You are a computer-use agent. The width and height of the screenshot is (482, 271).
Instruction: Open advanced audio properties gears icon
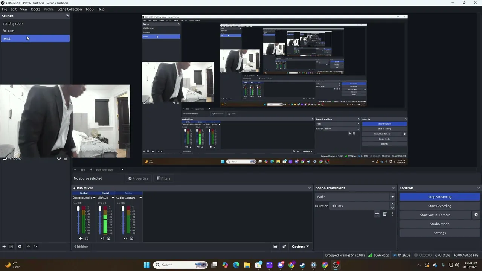pos(284,247)
